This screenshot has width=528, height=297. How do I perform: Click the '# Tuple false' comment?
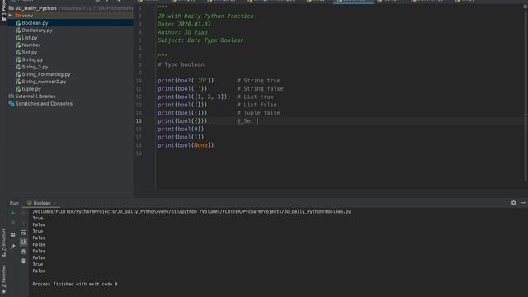[258, 113]
